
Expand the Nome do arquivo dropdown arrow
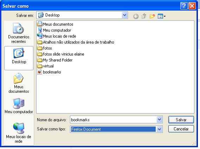[x=159, y=119]
